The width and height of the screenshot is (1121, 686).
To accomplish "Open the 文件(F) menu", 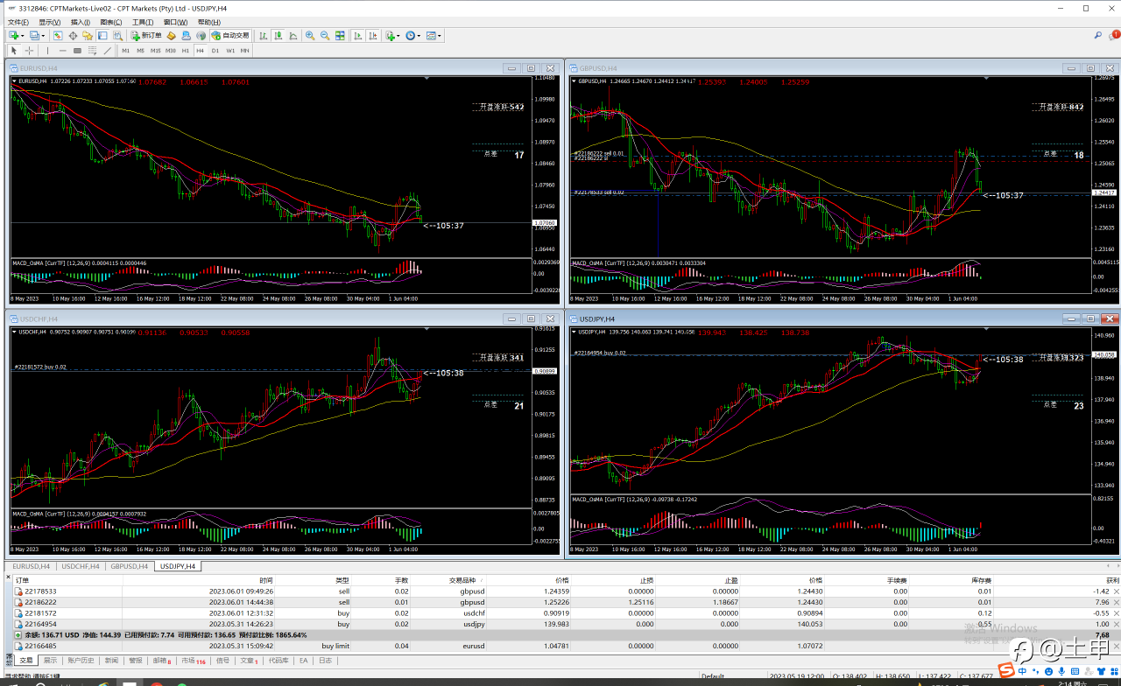I will coord(18,22).
